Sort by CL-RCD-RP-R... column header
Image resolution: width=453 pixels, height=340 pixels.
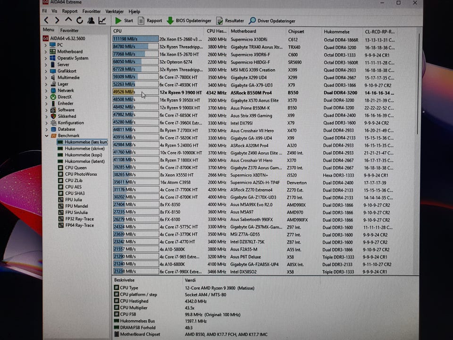[x=379, y=32]
